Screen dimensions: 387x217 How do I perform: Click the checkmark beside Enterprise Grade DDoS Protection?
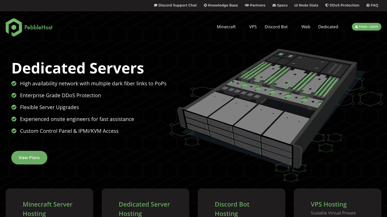coord(14,95)
